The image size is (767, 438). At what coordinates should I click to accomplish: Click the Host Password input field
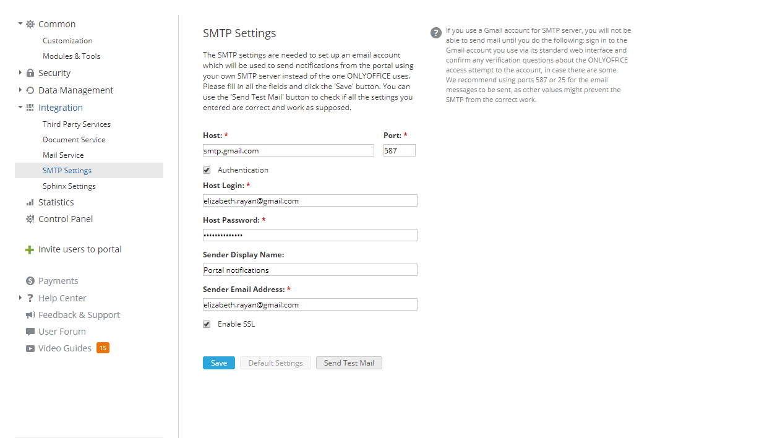(x=310, y=235)
